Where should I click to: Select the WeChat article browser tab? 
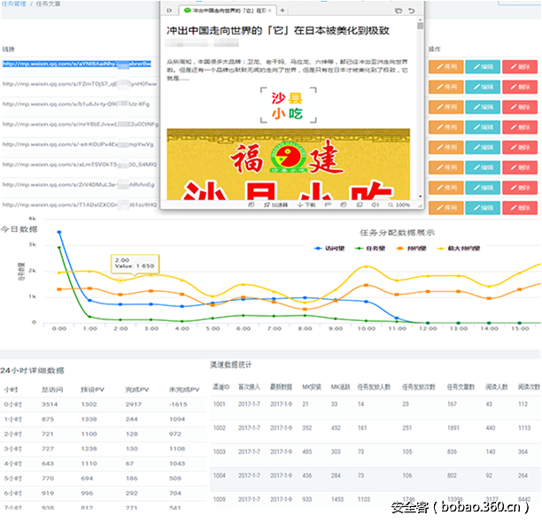[226, 9]
